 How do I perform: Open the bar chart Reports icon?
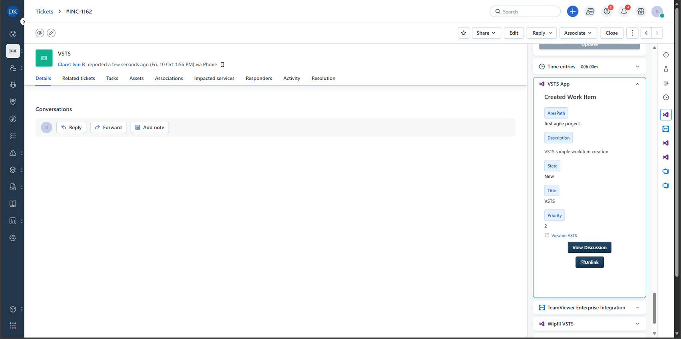(x=13, y=221)
